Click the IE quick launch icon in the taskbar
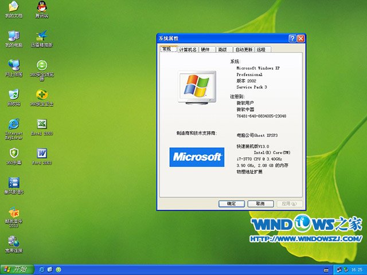Screen dimensions: 367x275 (x=42, y=270)
